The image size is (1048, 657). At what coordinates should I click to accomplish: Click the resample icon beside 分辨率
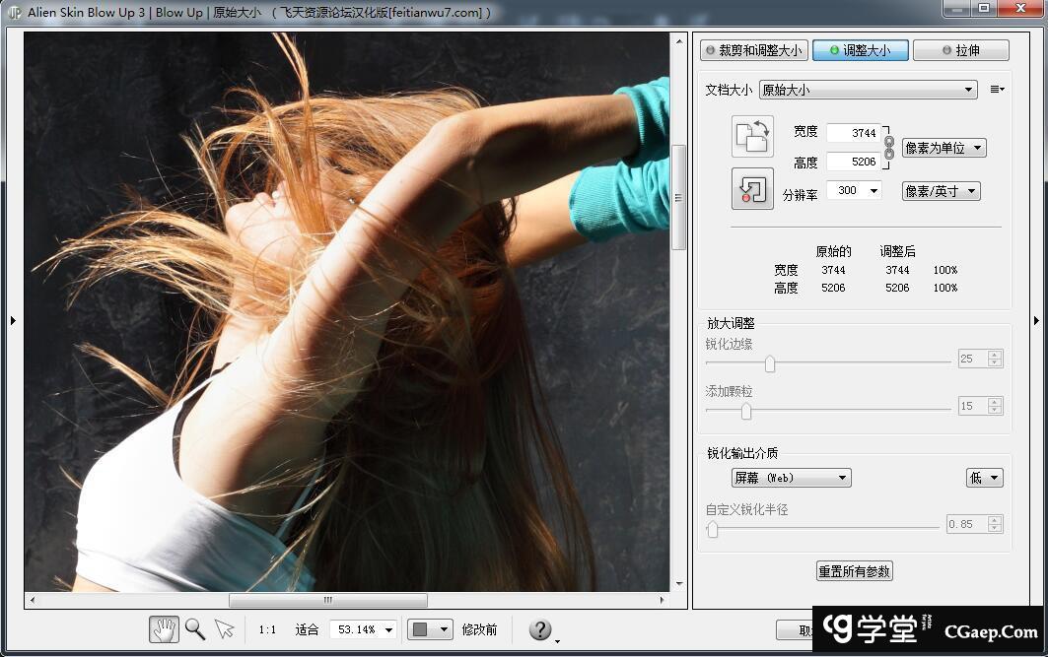coord(752,188)
